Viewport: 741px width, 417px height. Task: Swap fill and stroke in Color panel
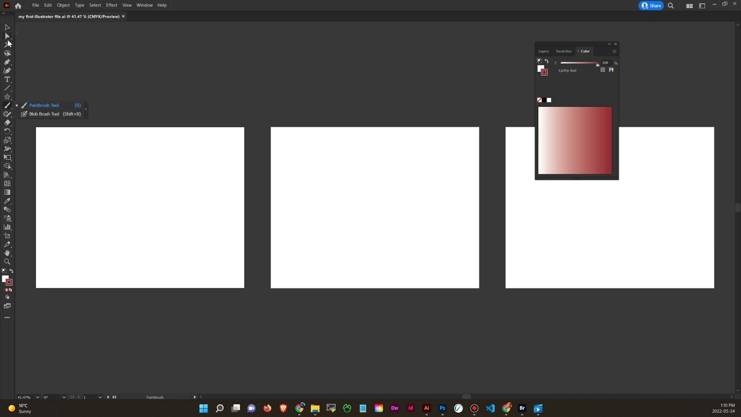coord(546,61)
